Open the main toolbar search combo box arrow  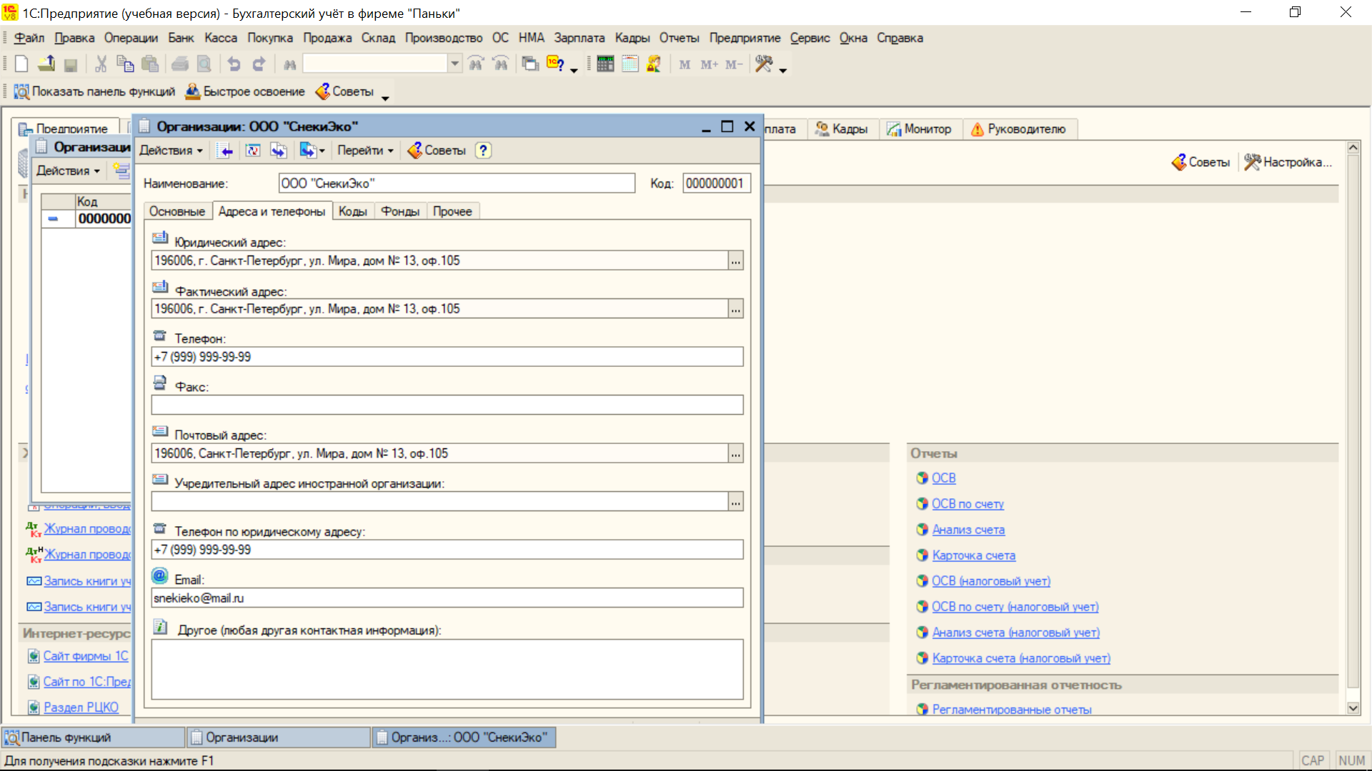pyautogui.click(x=455, y=64)
